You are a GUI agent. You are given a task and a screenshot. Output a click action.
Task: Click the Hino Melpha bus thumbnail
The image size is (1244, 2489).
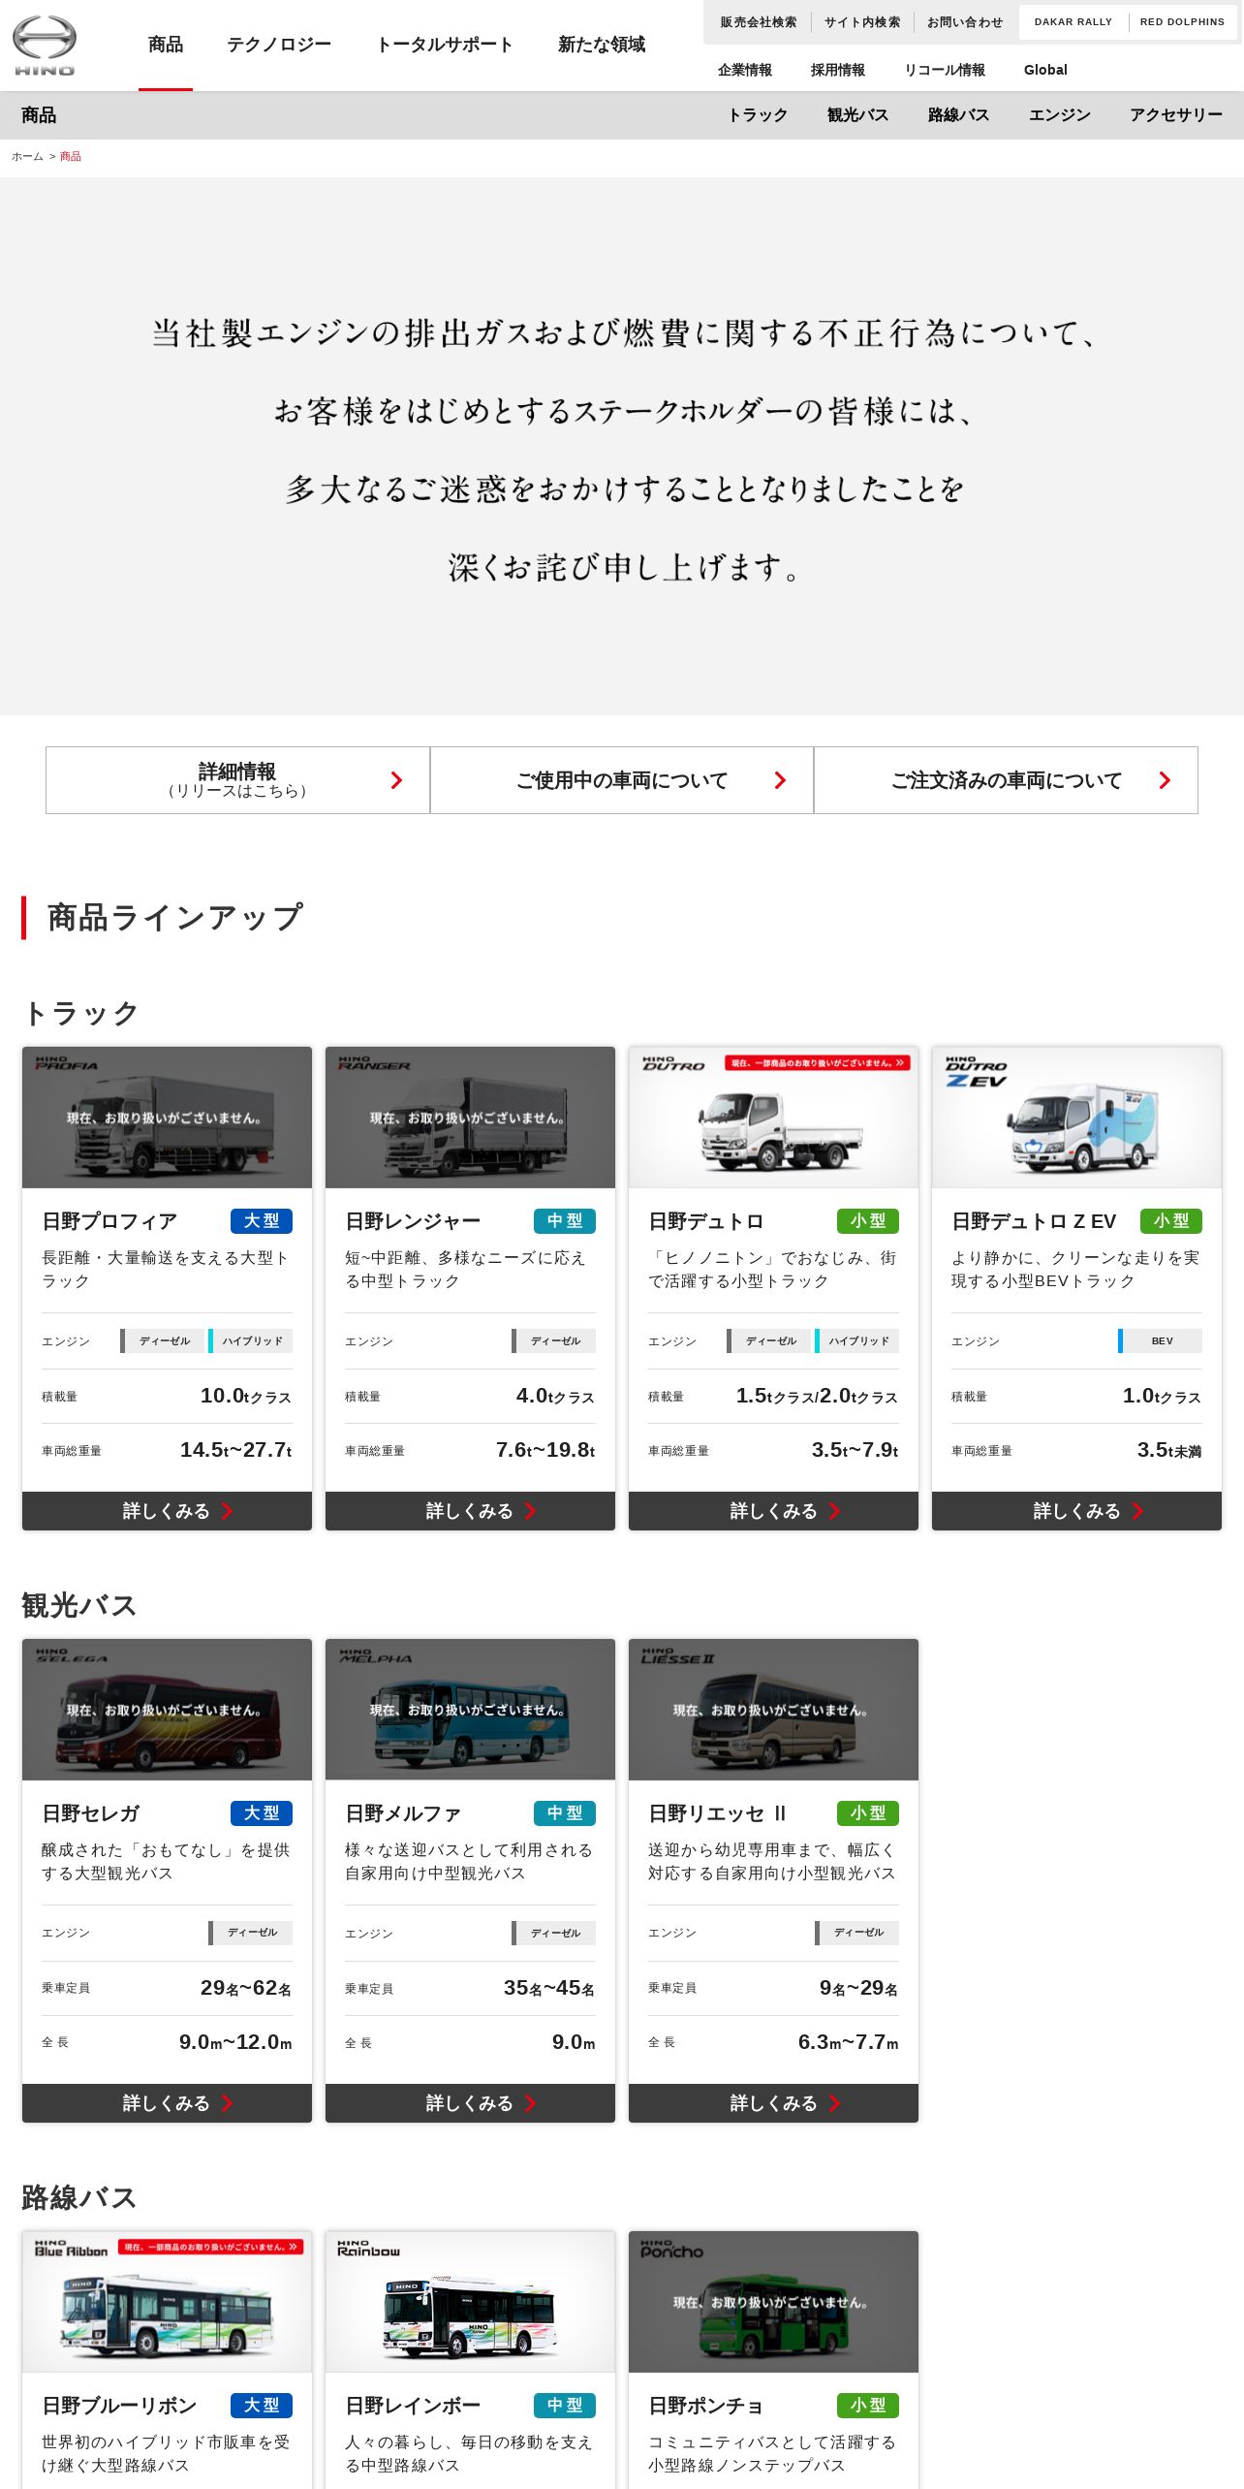click(x=470, y=1710)
